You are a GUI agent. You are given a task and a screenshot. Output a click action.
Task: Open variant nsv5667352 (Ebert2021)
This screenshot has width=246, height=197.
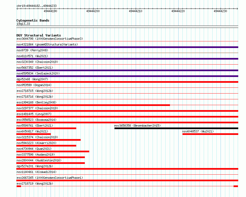(35, 68)
